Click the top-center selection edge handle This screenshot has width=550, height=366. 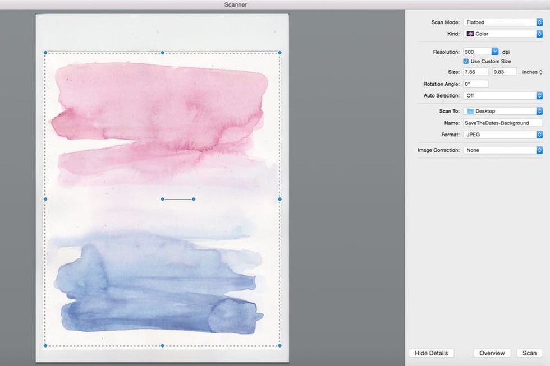tap(163, 53)
